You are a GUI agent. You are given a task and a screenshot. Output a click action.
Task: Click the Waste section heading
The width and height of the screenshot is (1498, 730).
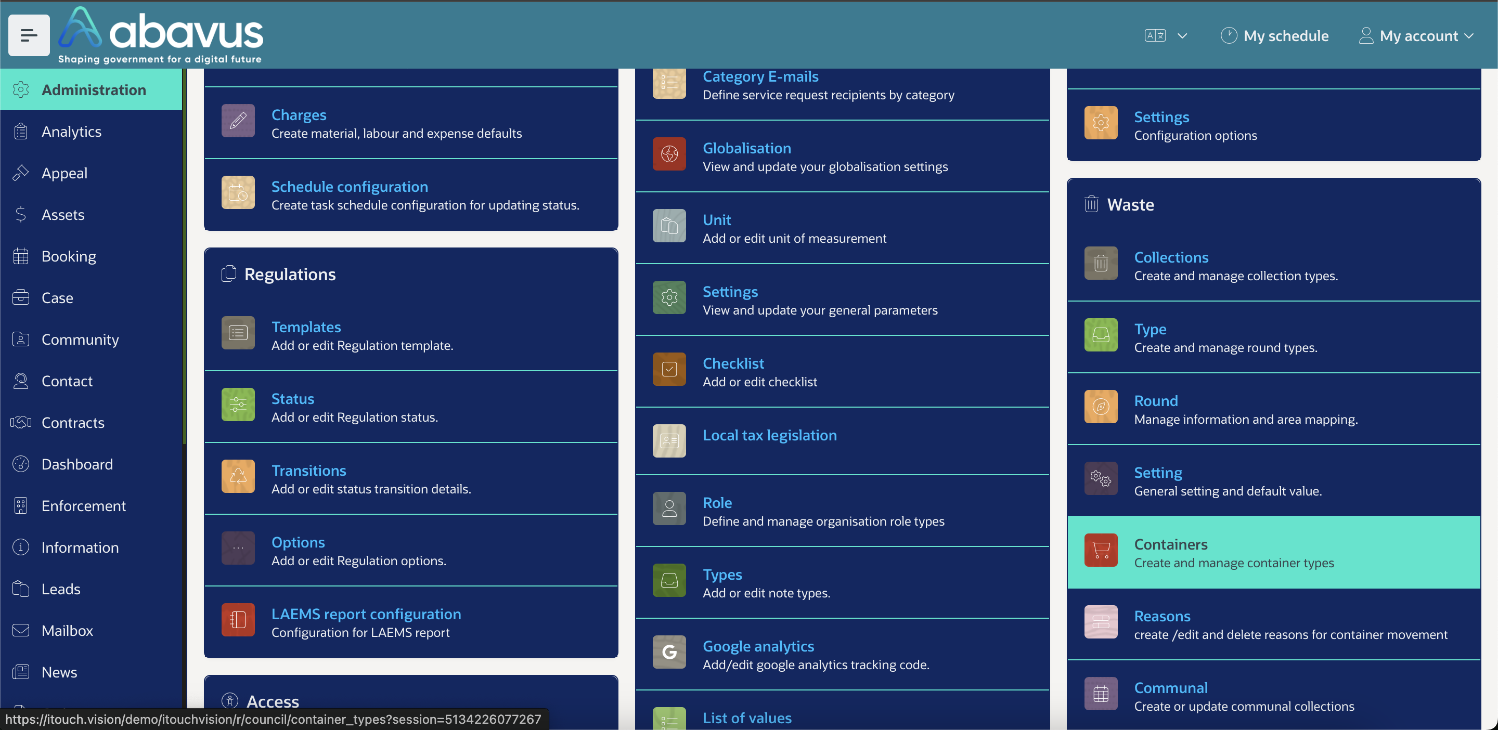1130,204
